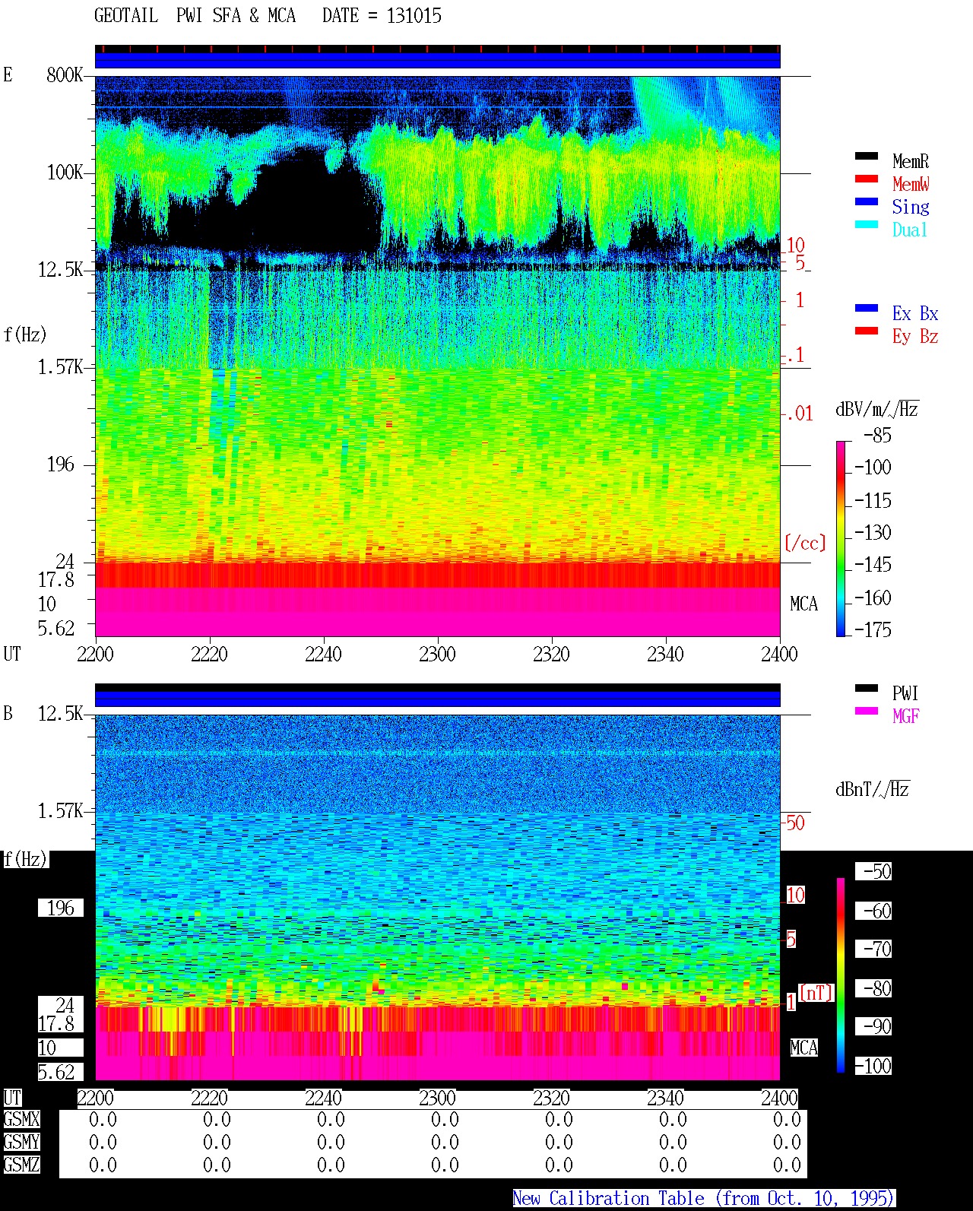Click the black PWI legend swatch
The width and height of the screenshot is (973, 1211).
tap(867, 688)
